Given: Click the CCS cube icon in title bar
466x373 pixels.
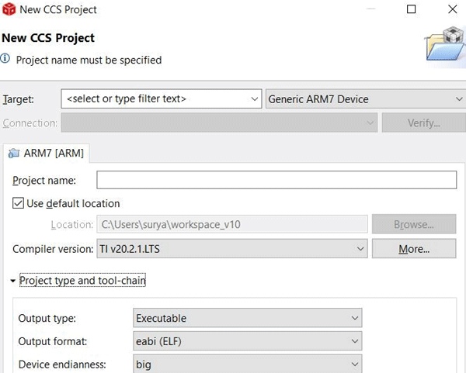Looking at the screenshot, I should tap(9, 9).
